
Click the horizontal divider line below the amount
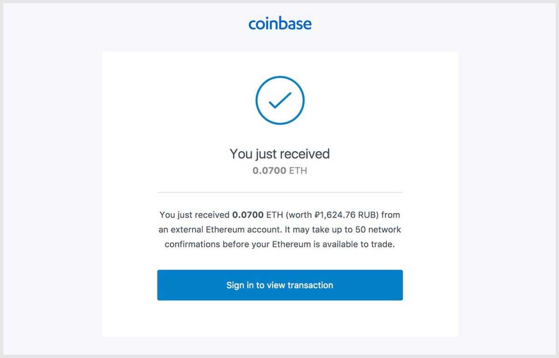[280, 192]
